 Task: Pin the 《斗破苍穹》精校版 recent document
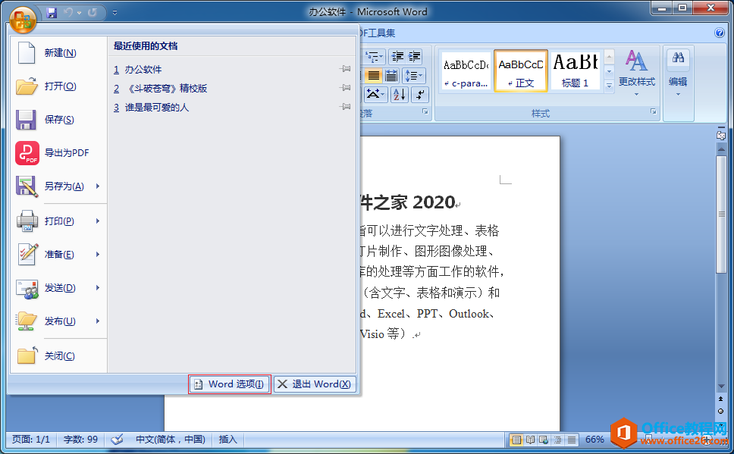[x=345, y=86]
